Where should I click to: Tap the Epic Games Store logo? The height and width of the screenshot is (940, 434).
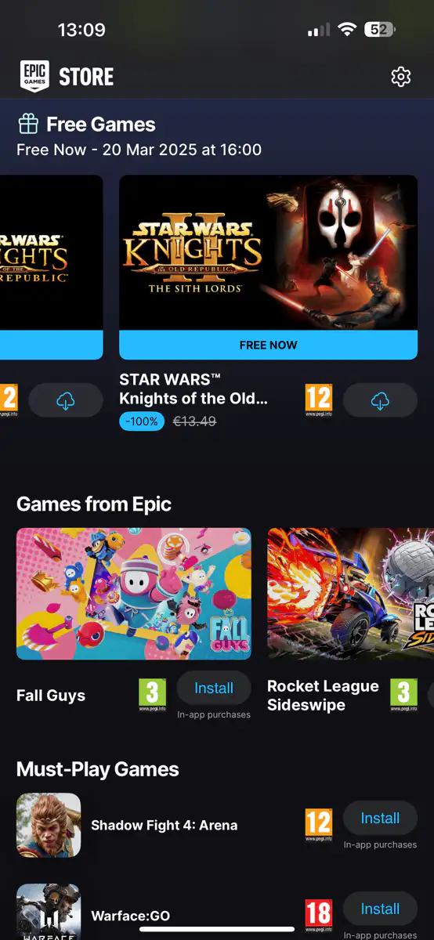click(x=67, y=77)
